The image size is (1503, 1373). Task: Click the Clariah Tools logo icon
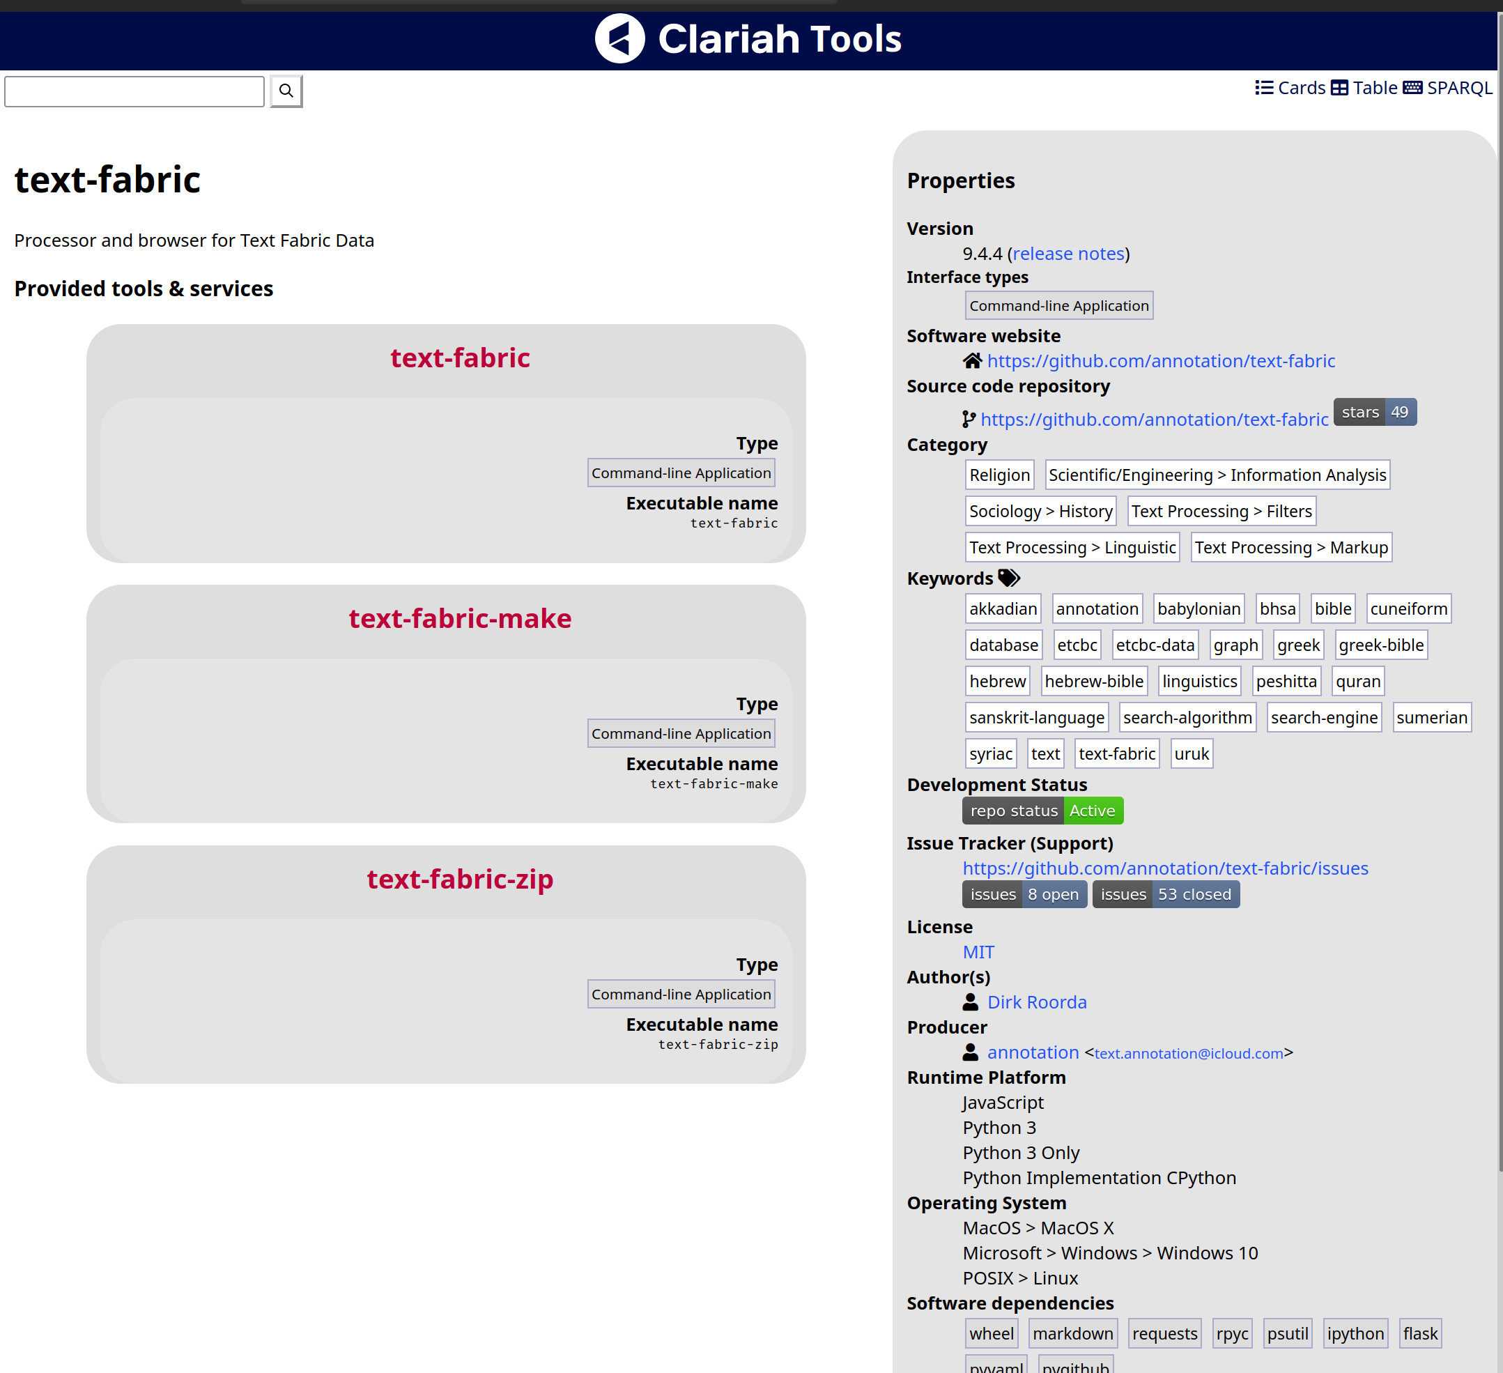click(619, 39)
